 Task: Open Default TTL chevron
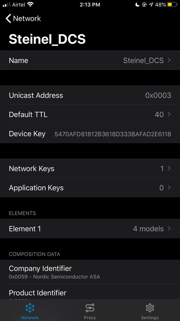click(x=169, y=114)
